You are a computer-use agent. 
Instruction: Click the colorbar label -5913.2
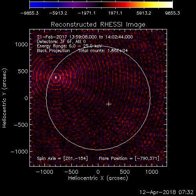pos(58,13)
